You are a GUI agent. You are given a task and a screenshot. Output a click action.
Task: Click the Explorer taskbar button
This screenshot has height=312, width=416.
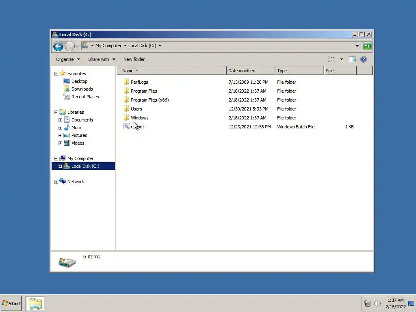click(x=35, y=303)
